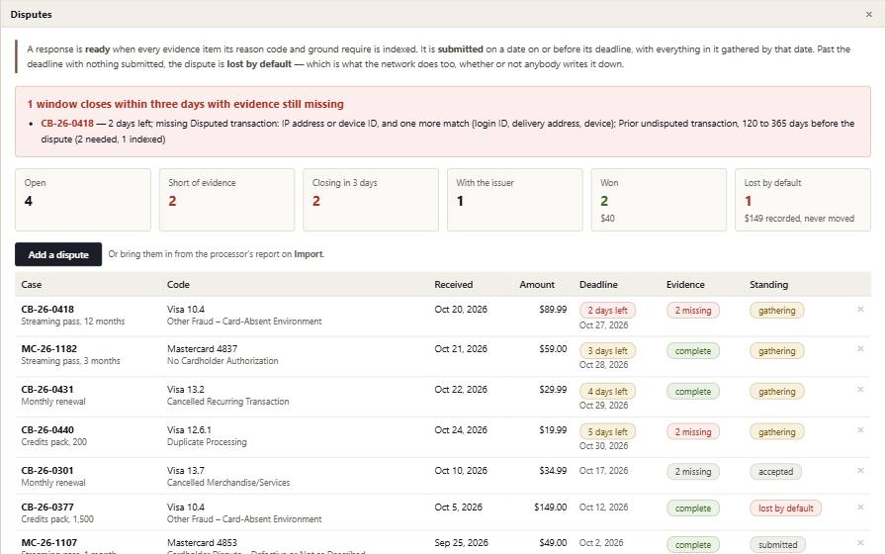
Task: Open the With the issuer card
Action: tap(515, 200)
